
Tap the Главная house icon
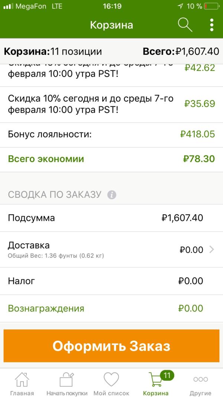click(22, 379)
